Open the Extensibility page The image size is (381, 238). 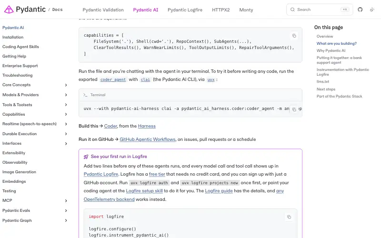click(14, 153)
